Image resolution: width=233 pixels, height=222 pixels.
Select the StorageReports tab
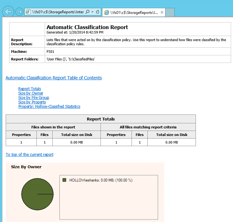tap(133, 12)
